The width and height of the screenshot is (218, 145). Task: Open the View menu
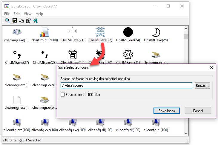(27, 14)
